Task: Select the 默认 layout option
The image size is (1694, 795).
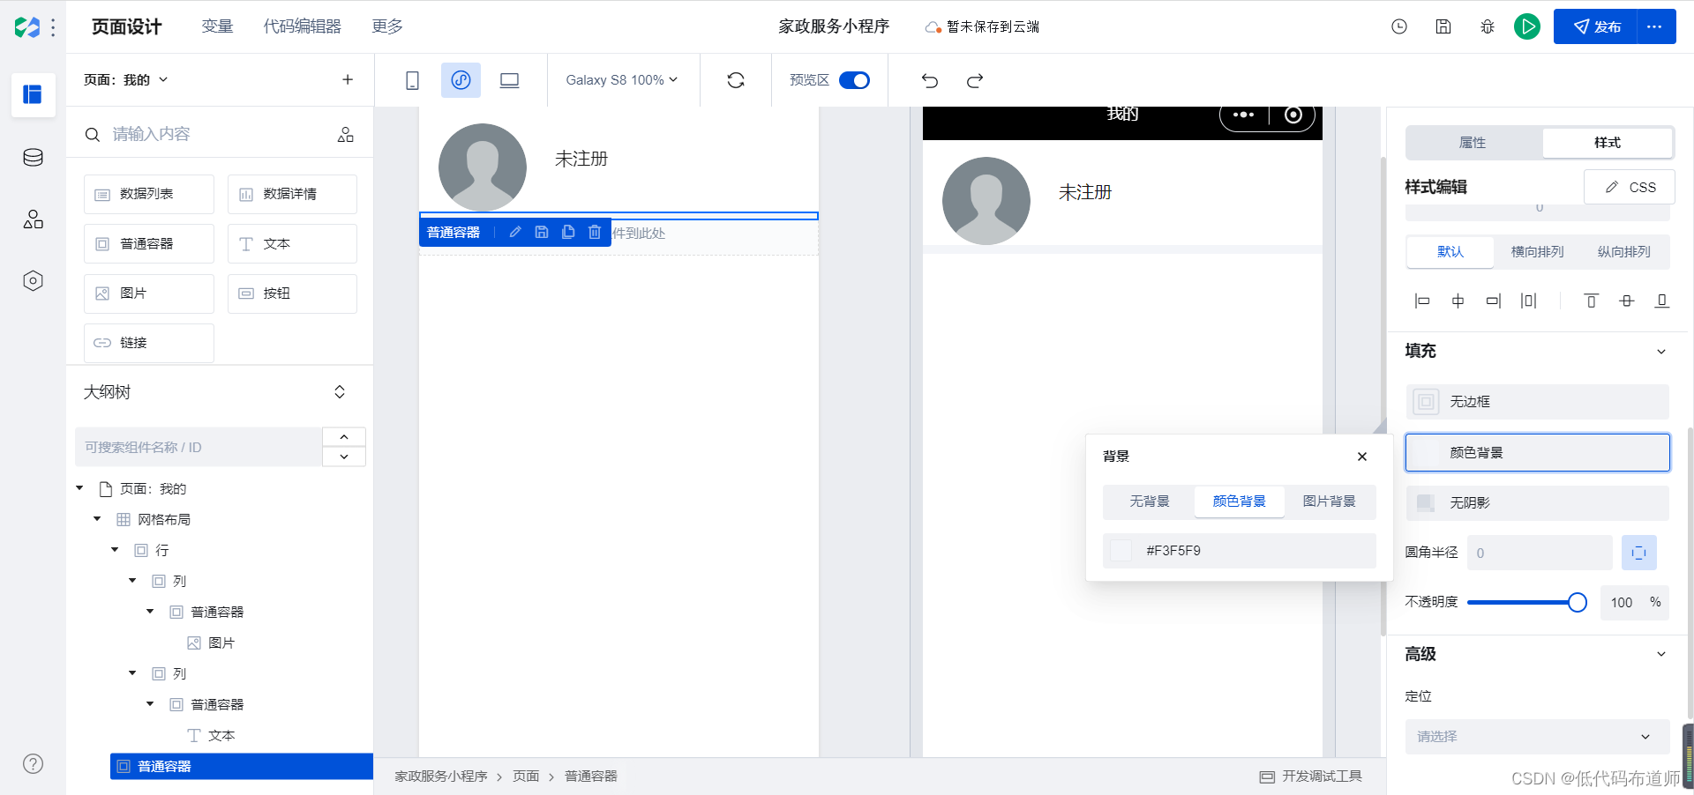Action: (x=1450, y=252)
